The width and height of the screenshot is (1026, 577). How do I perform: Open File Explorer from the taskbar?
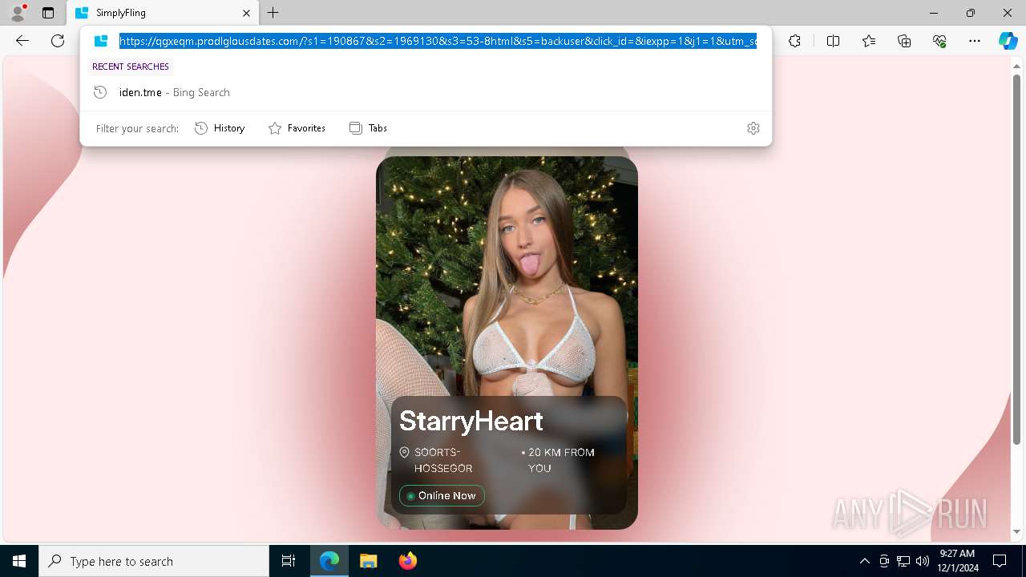pos(368,561)
